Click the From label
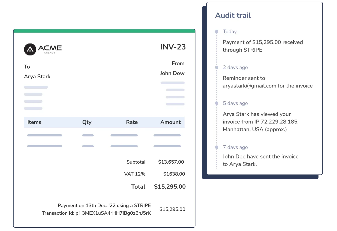 (x=178, y=63)
